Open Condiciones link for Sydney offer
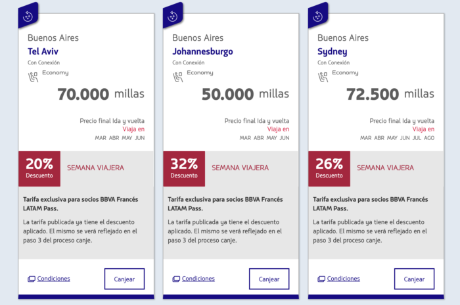 pyautogui.click(x=343, y=279)
